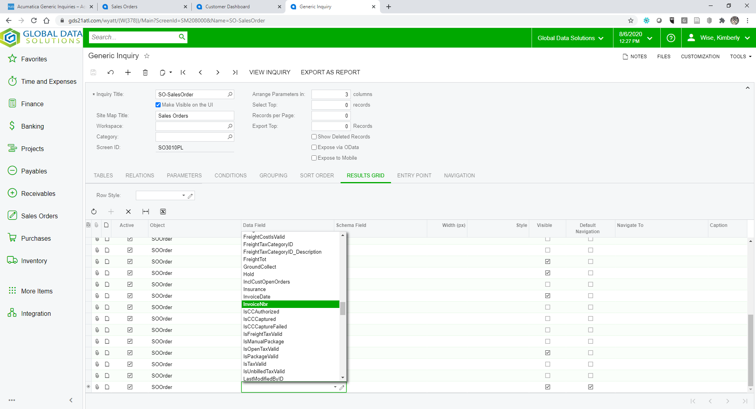Select IsCCAuthorized from the field list
The image size is (756, 409).
pyautogui.click(x=261, y=312)
